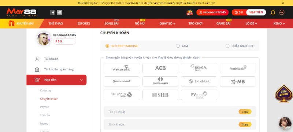Open the May88 Facebook page icon
The image size is (293, 132).
(52, 12)
